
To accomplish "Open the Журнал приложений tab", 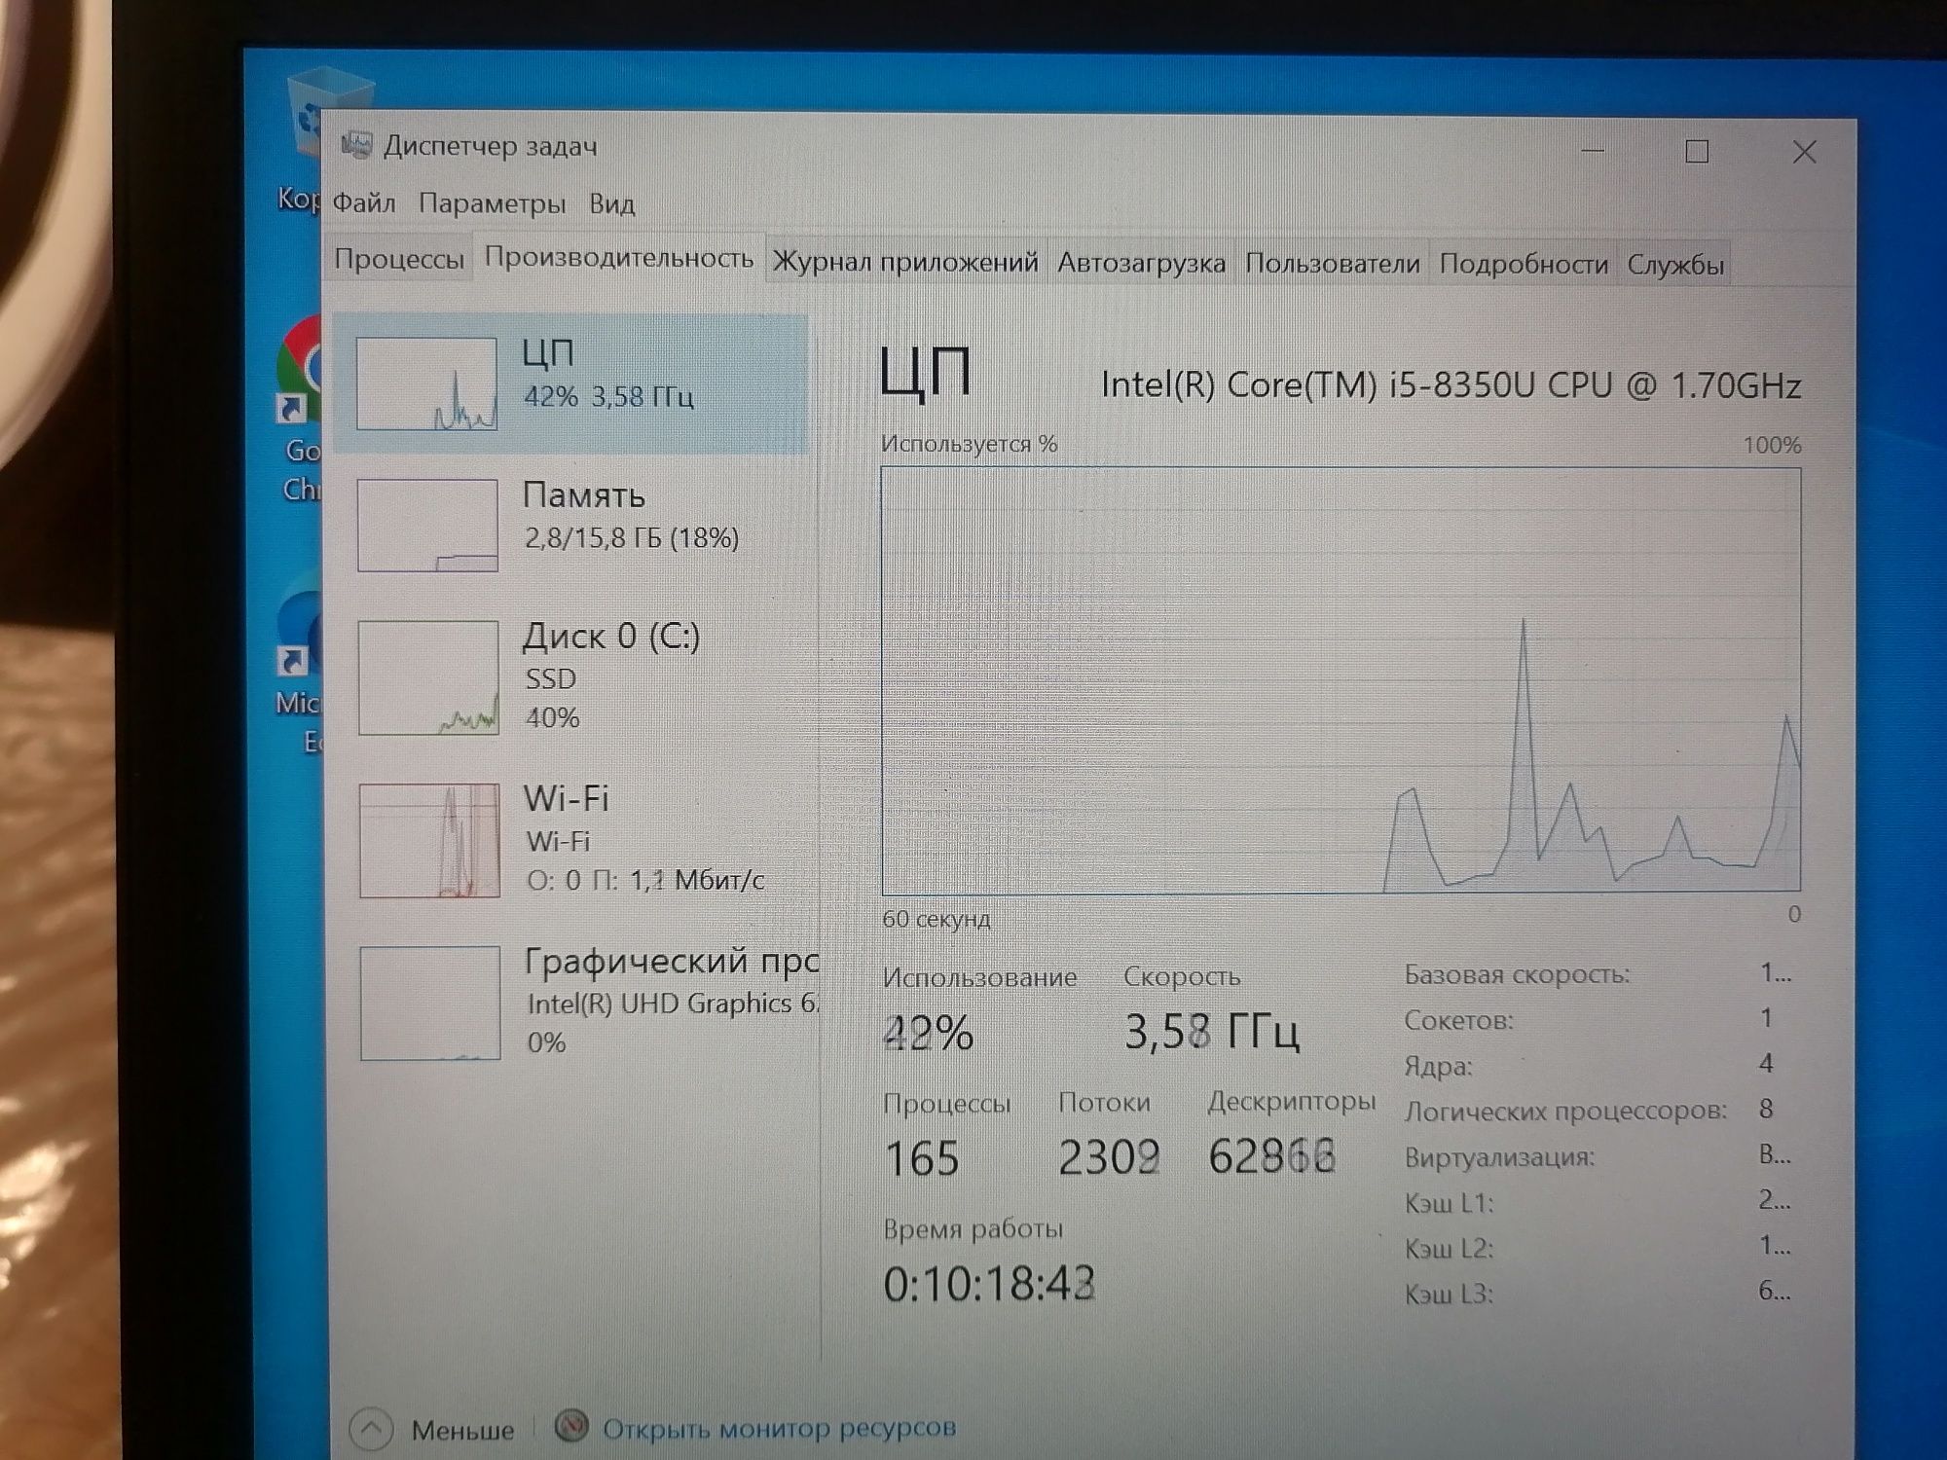I will click(904, 262).
